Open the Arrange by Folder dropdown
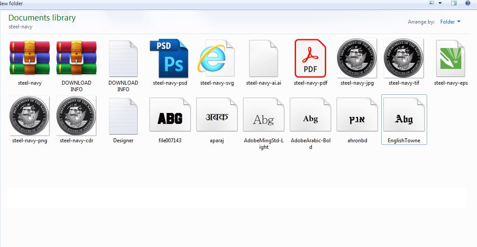 tap(450, 22)
